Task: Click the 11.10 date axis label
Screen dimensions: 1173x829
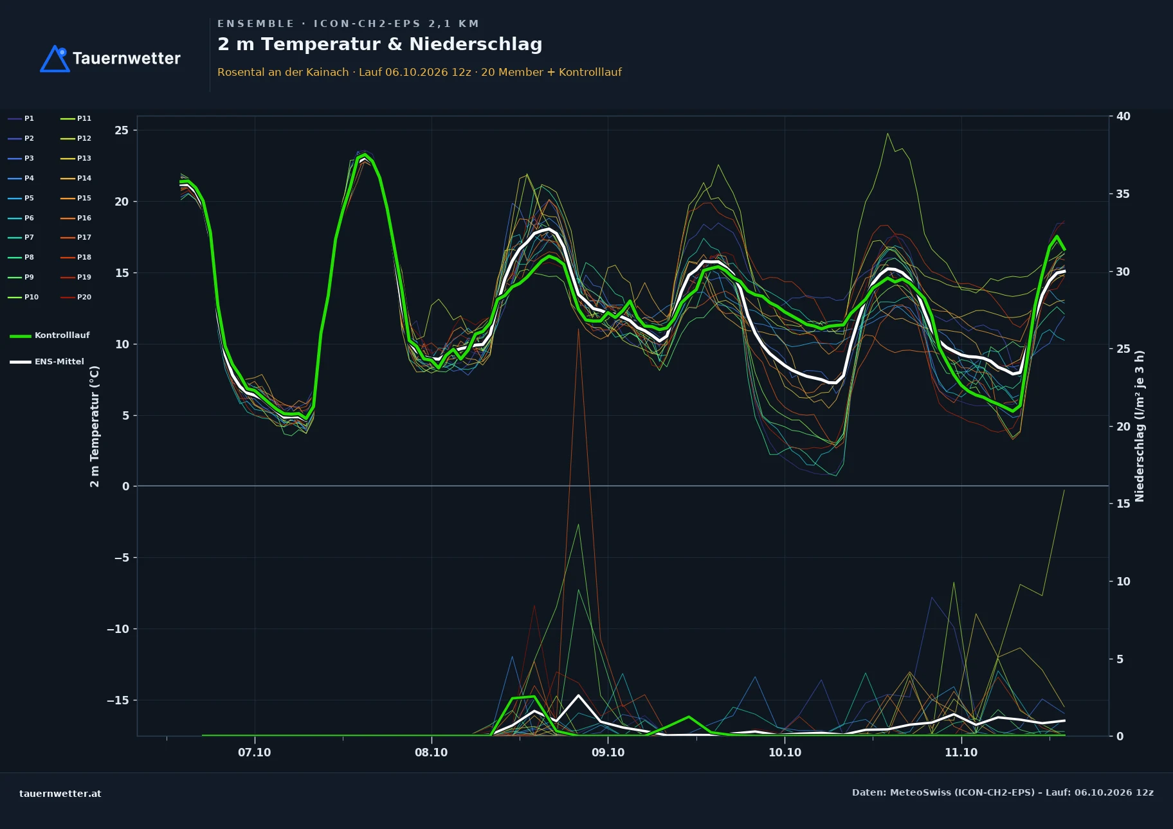Action: pos(961,753)
